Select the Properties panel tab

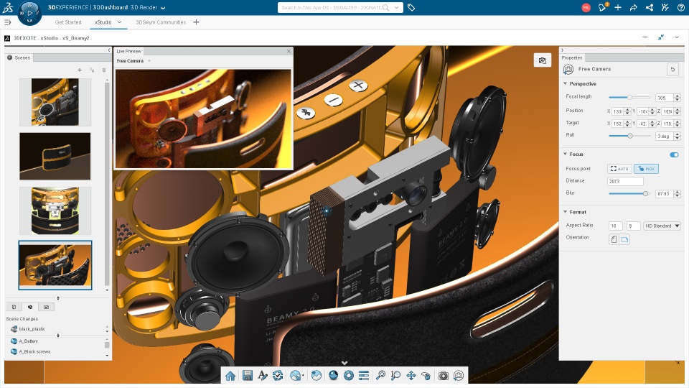click(x=572, y=57)
